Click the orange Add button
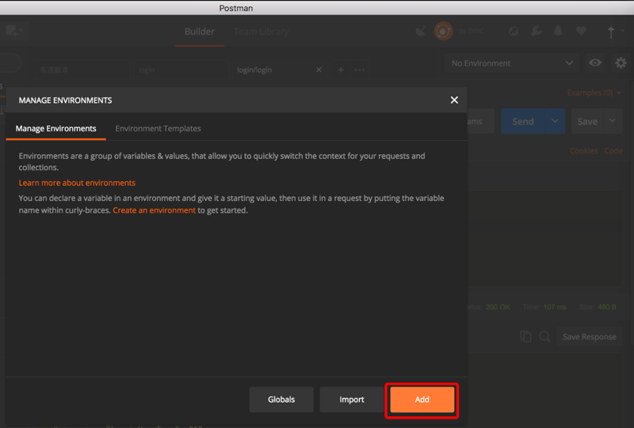 point(422,400)
